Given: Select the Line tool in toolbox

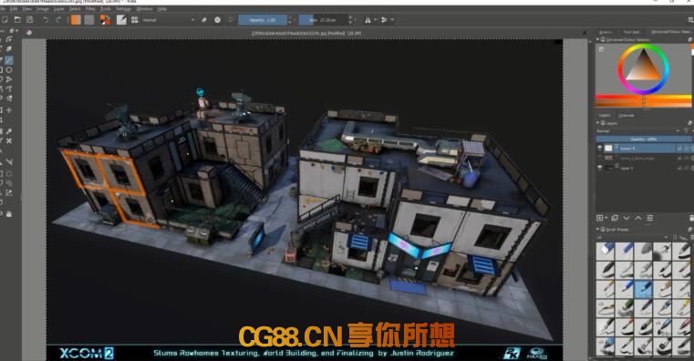Looking at the screenshot, I should 9,60.
